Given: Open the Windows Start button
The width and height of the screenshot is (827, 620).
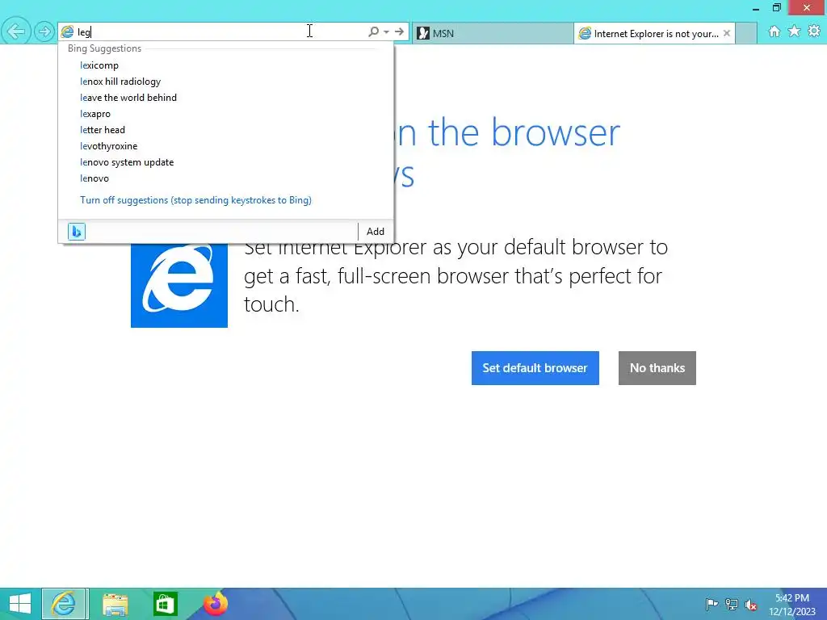Looking at the screenshot, I should click(x=20, y=604).
